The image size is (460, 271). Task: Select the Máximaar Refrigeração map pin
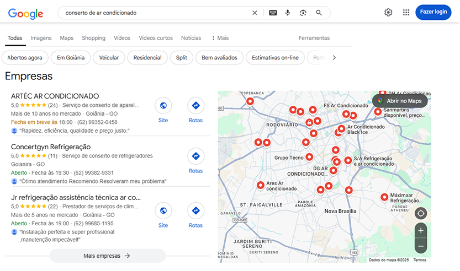384,197
